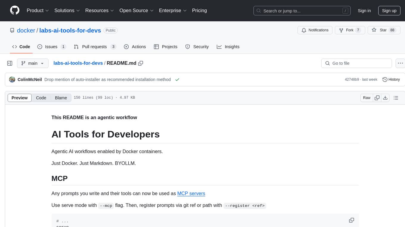
Task: Open the ColinMcNeil author link
Action: (30, 79)
